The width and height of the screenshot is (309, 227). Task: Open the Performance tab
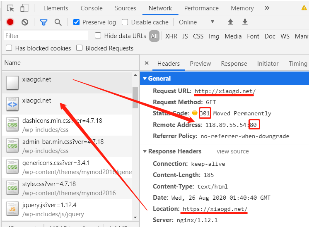(x=201, y=8)
